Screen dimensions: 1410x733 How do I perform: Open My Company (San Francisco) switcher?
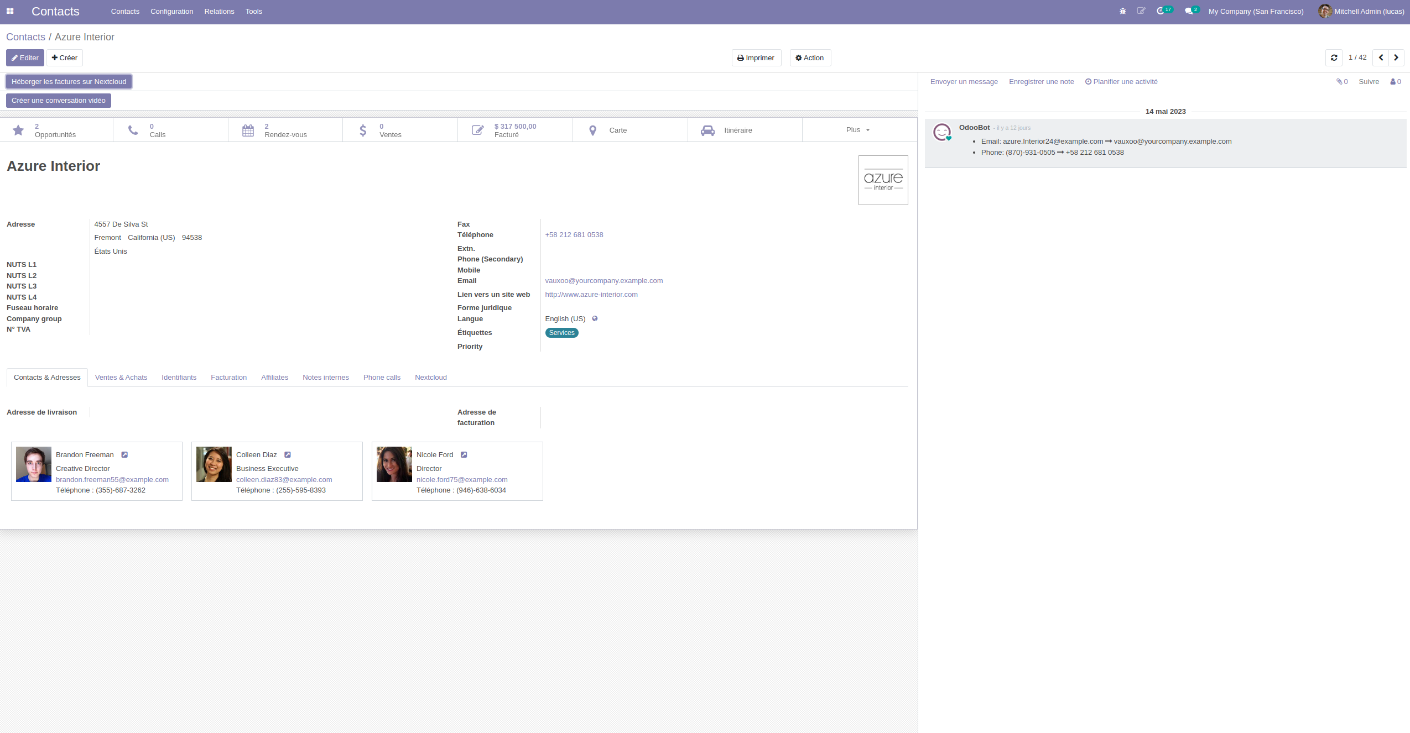click(1256, 11)
